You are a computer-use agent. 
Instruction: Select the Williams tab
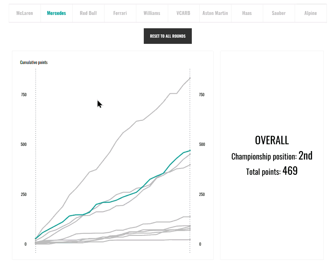pyautogui.click(x=152, y=13)
